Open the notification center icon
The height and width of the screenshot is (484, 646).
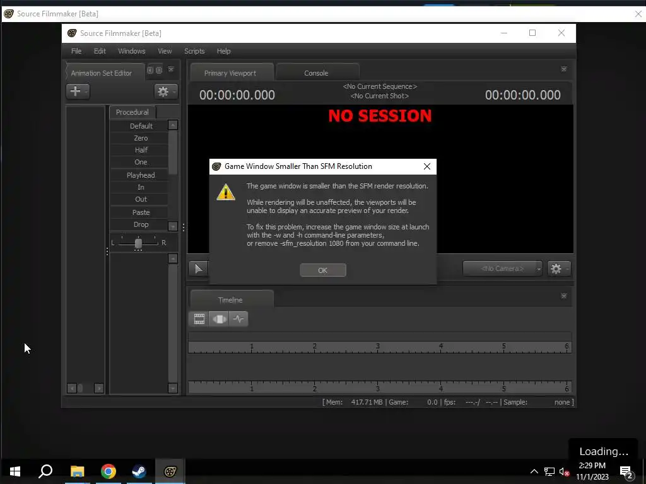click(626, 472)
